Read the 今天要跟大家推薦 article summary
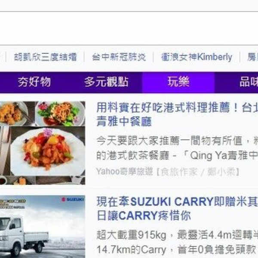The width and height of the screenshot is (258, 258). click(x=177, y=148)
